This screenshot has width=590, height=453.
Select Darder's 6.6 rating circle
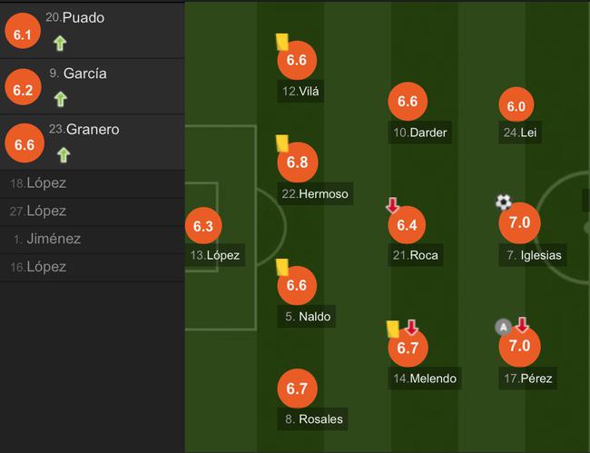(407, 102)
